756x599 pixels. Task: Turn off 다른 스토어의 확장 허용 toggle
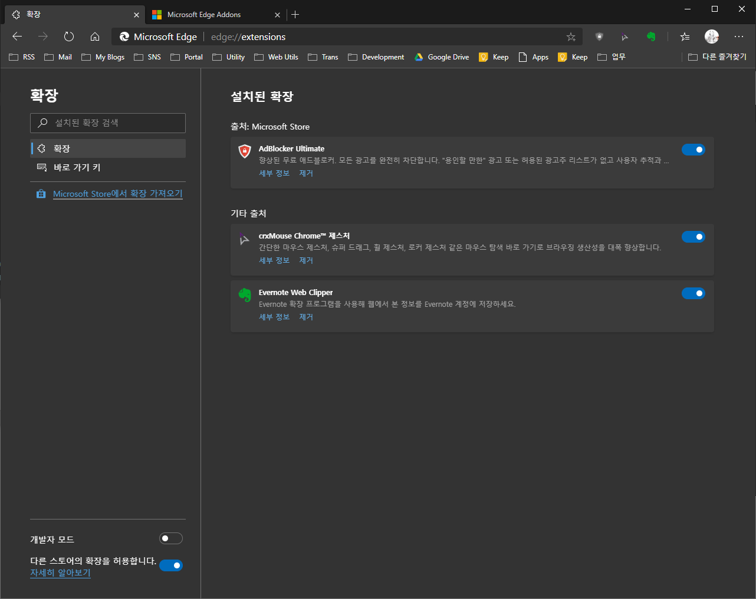pyautogui.click(x=171, y=565)
